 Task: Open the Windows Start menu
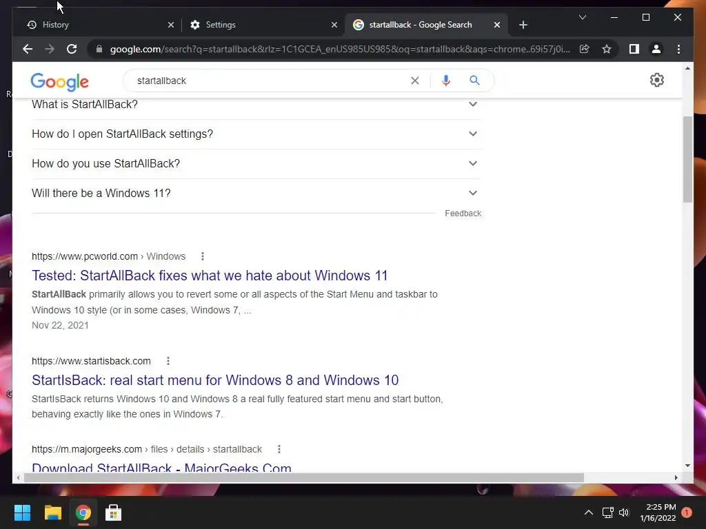click(x=22, y=512)
